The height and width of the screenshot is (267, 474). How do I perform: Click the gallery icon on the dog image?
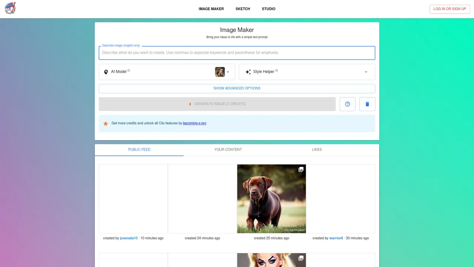click(x=301, y=169)
